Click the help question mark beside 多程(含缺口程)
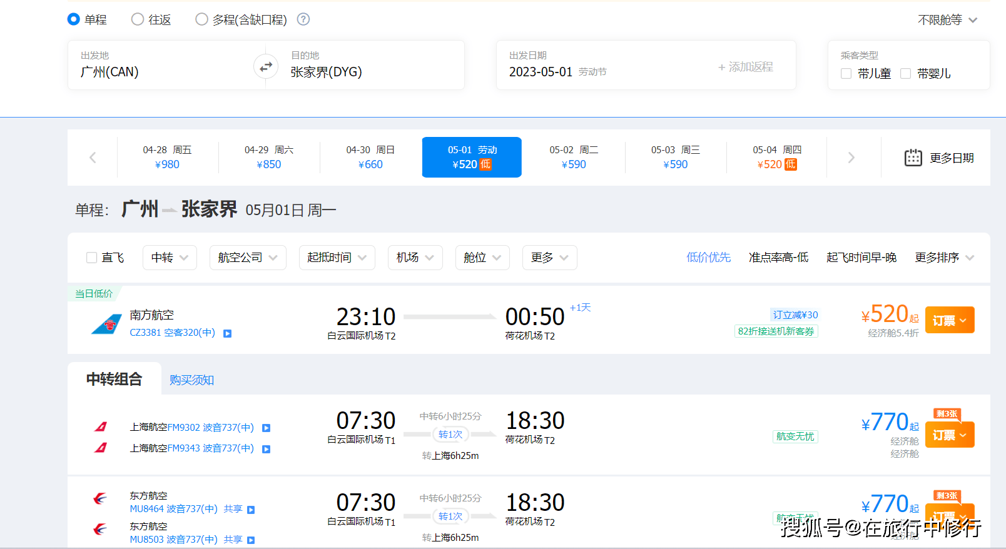Viewport: 1006px width, 549px height. (x=303, y=19)
